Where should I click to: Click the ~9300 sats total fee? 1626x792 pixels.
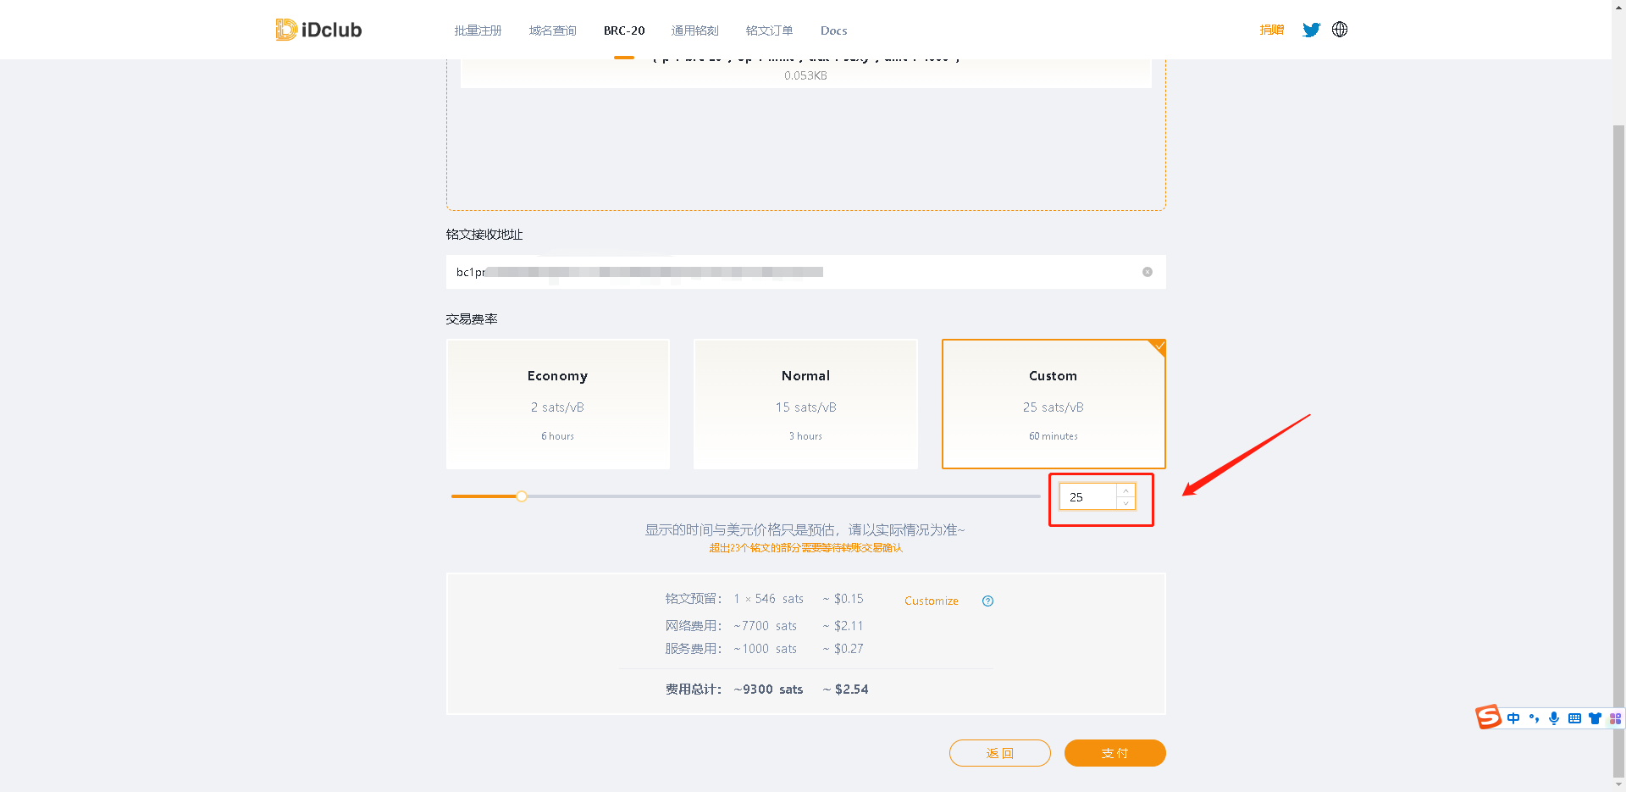pos(768,690)
